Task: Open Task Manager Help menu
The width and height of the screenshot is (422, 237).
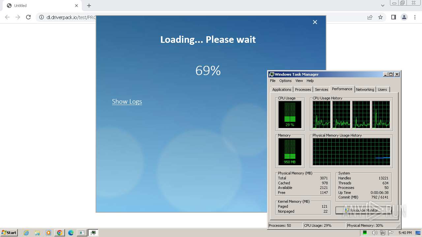Action: click(x=310, y=81)
